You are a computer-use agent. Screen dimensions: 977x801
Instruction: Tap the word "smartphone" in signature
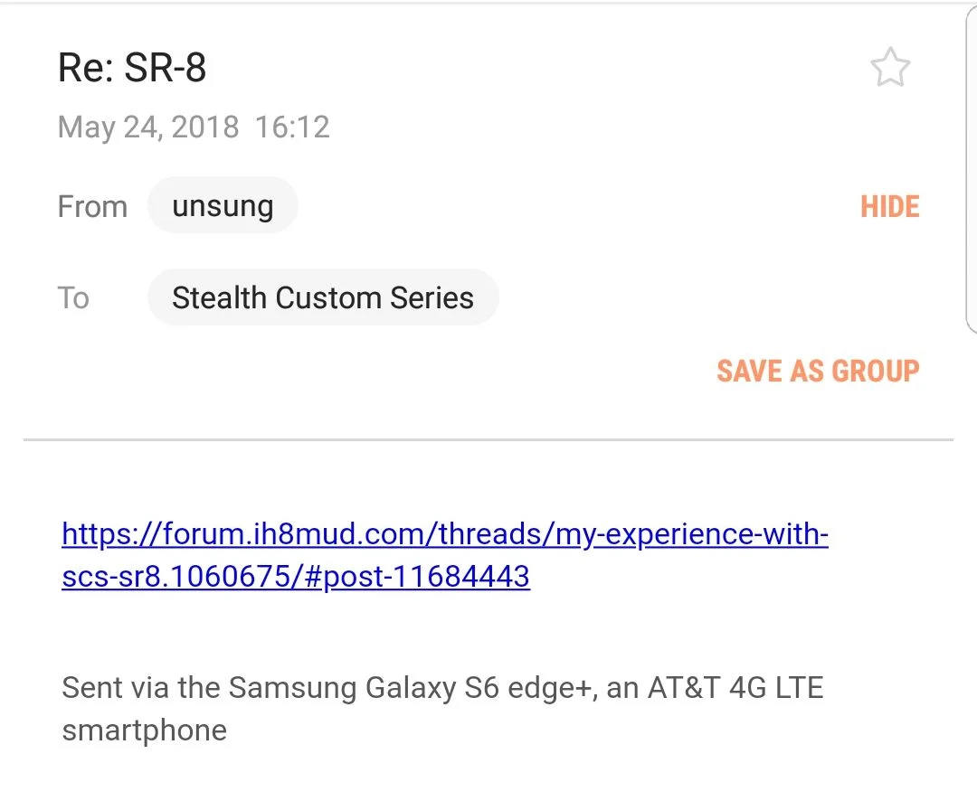pyautogui.click(x=144, y=730)
